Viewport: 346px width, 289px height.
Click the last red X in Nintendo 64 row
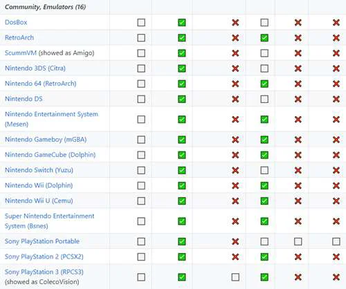pos(336,84)
